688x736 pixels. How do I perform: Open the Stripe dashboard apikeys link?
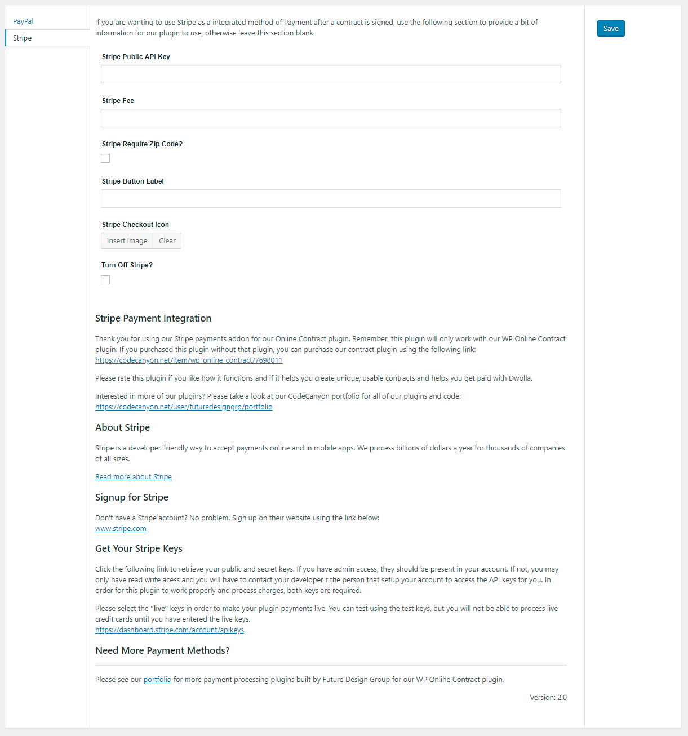pos(170,630)
